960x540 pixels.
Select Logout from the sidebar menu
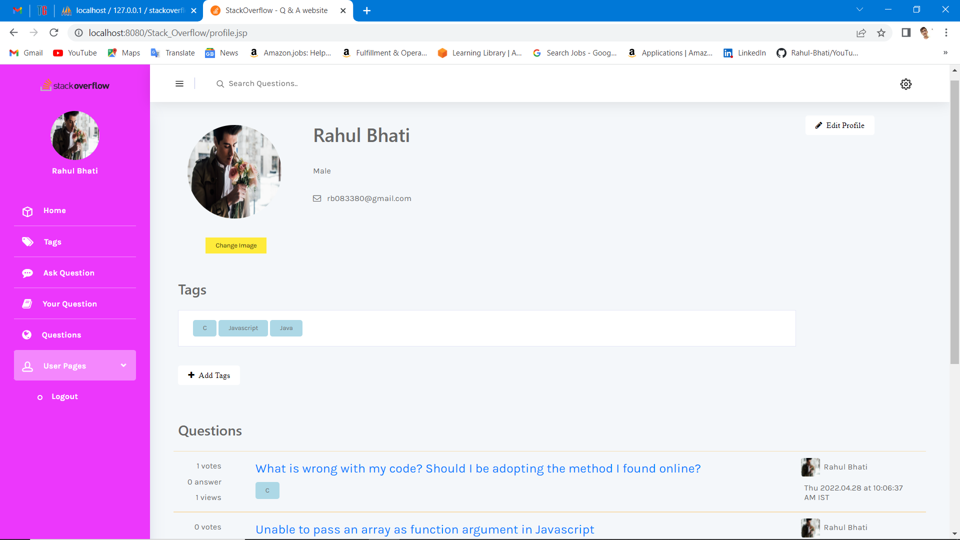click(x=64, y=396)
